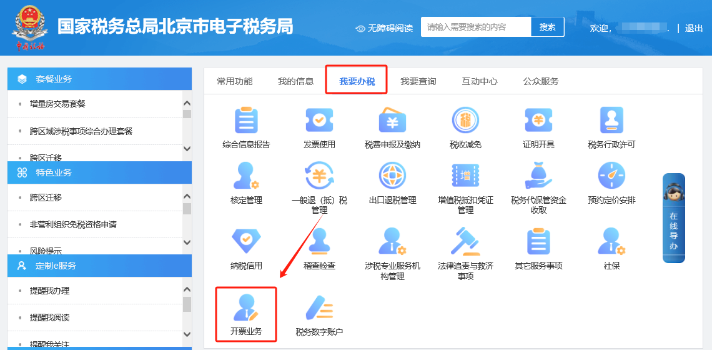Click scroll-down arrow in 定制e服务 list
Image resolution: width=712 pixels, height=350 pixels.
coord(187,334)
